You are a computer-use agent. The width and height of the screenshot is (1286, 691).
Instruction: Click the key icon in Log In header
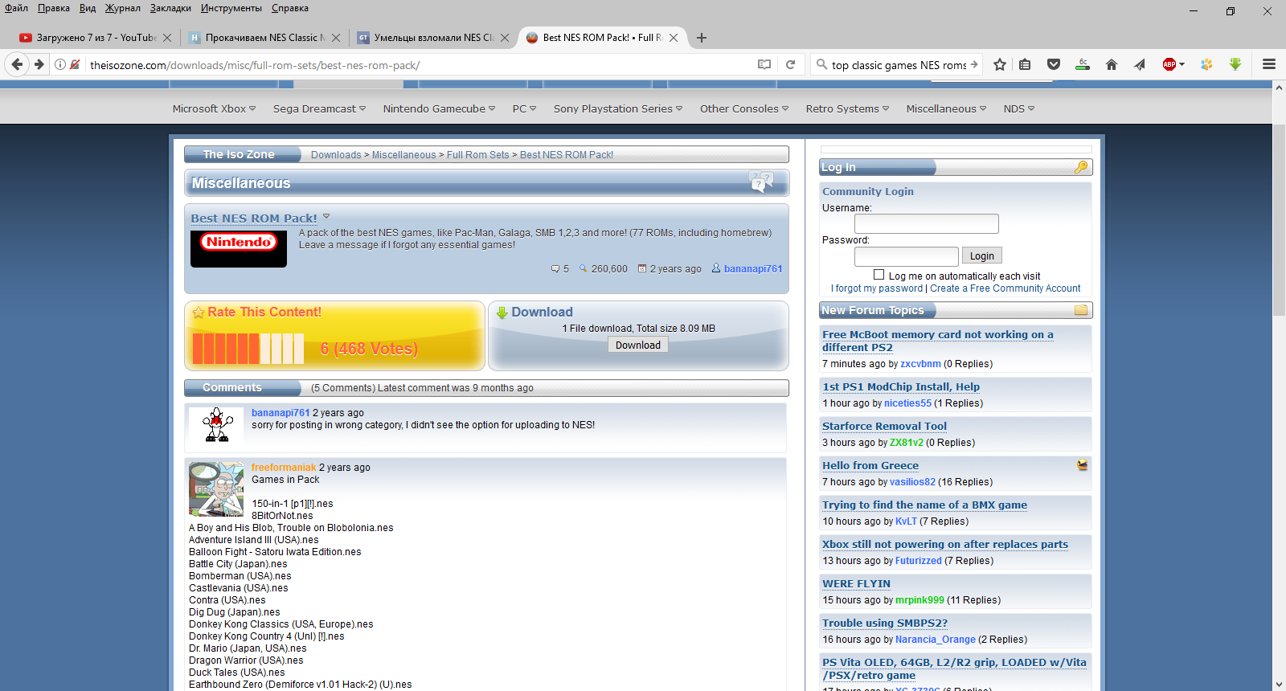coord(1081,167)
